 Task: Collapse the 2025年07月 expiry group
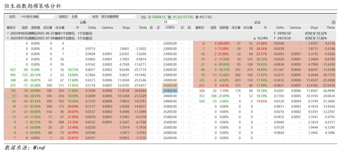(x=8, y=38)
